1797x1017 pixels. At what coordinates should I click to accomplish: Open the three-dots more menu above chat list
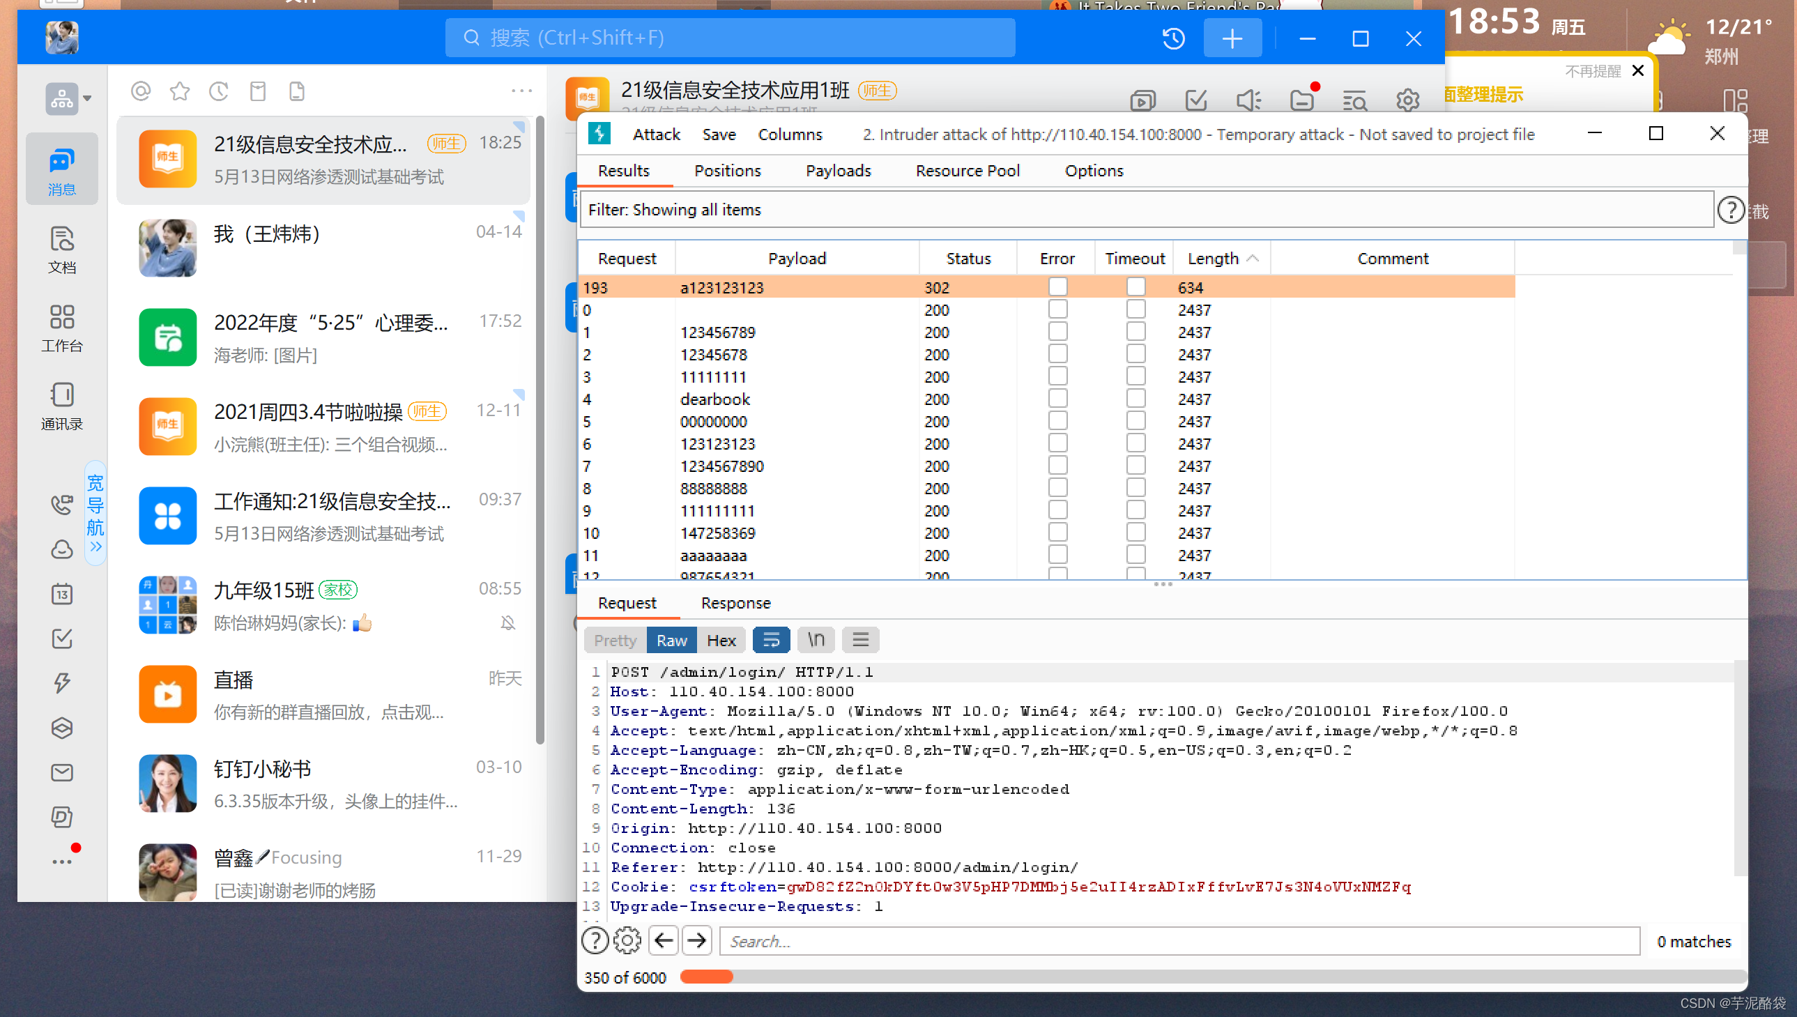click(521, 91)
